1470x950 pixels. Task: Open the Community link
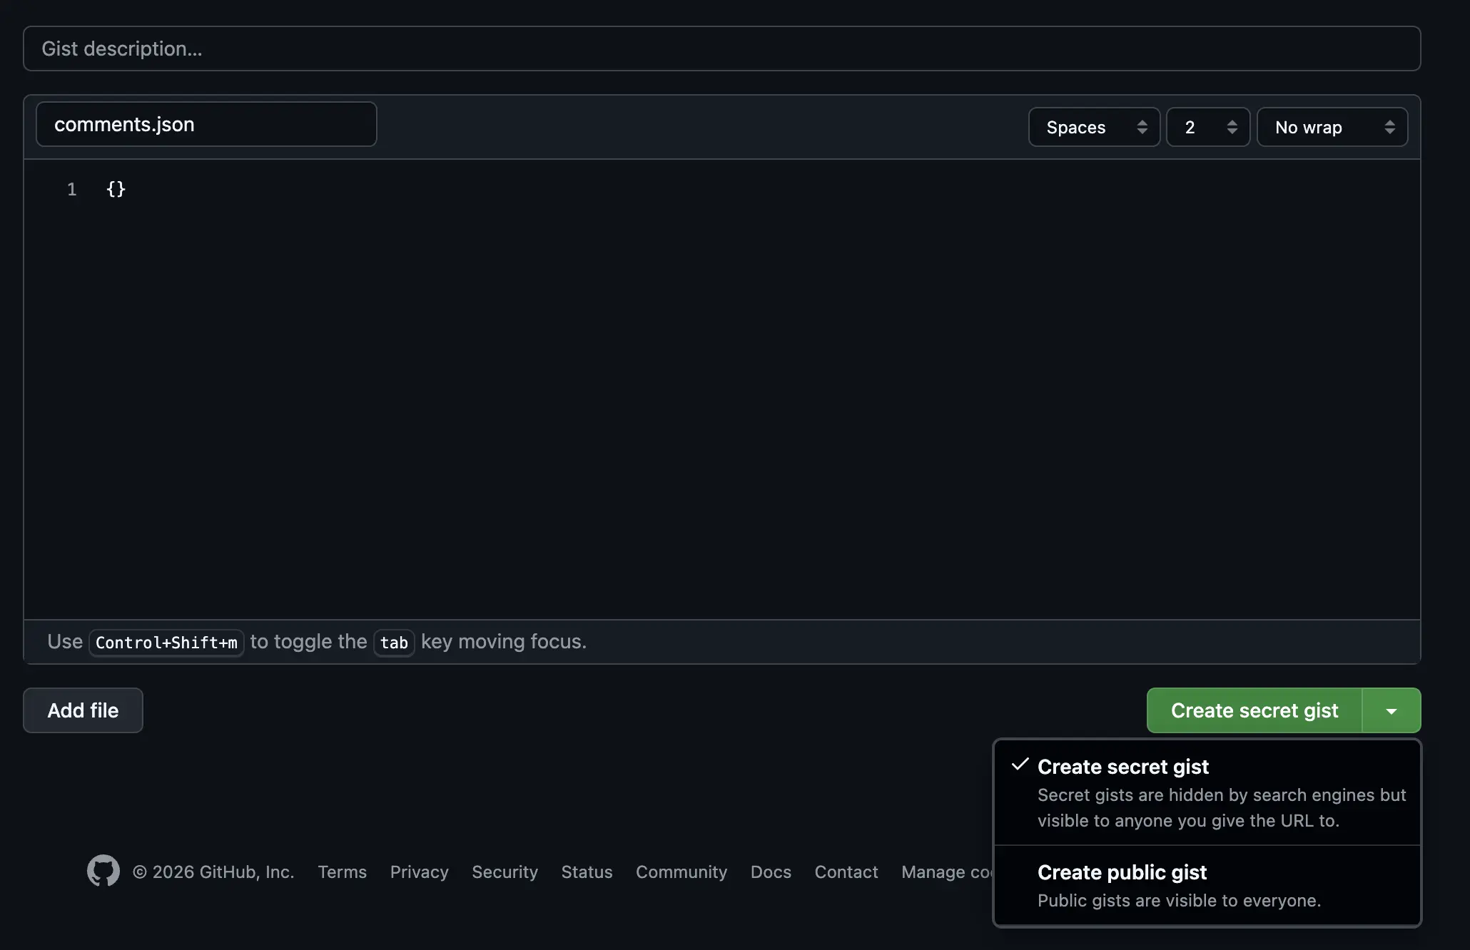pyautogui.click(x=681, y=872)
